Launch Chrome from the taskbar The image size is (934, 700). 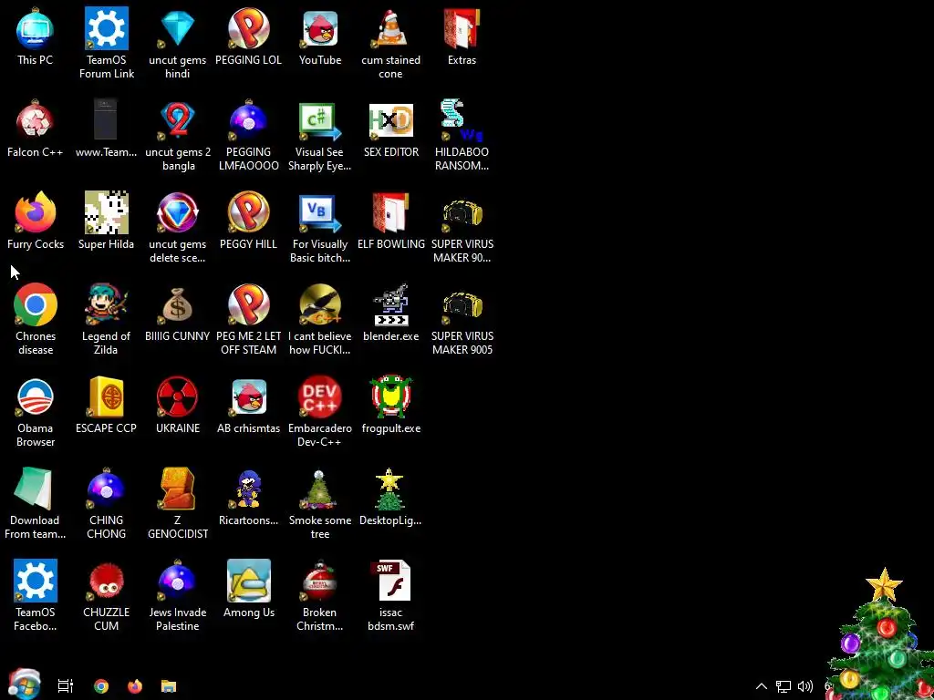(x=101, y=686)
